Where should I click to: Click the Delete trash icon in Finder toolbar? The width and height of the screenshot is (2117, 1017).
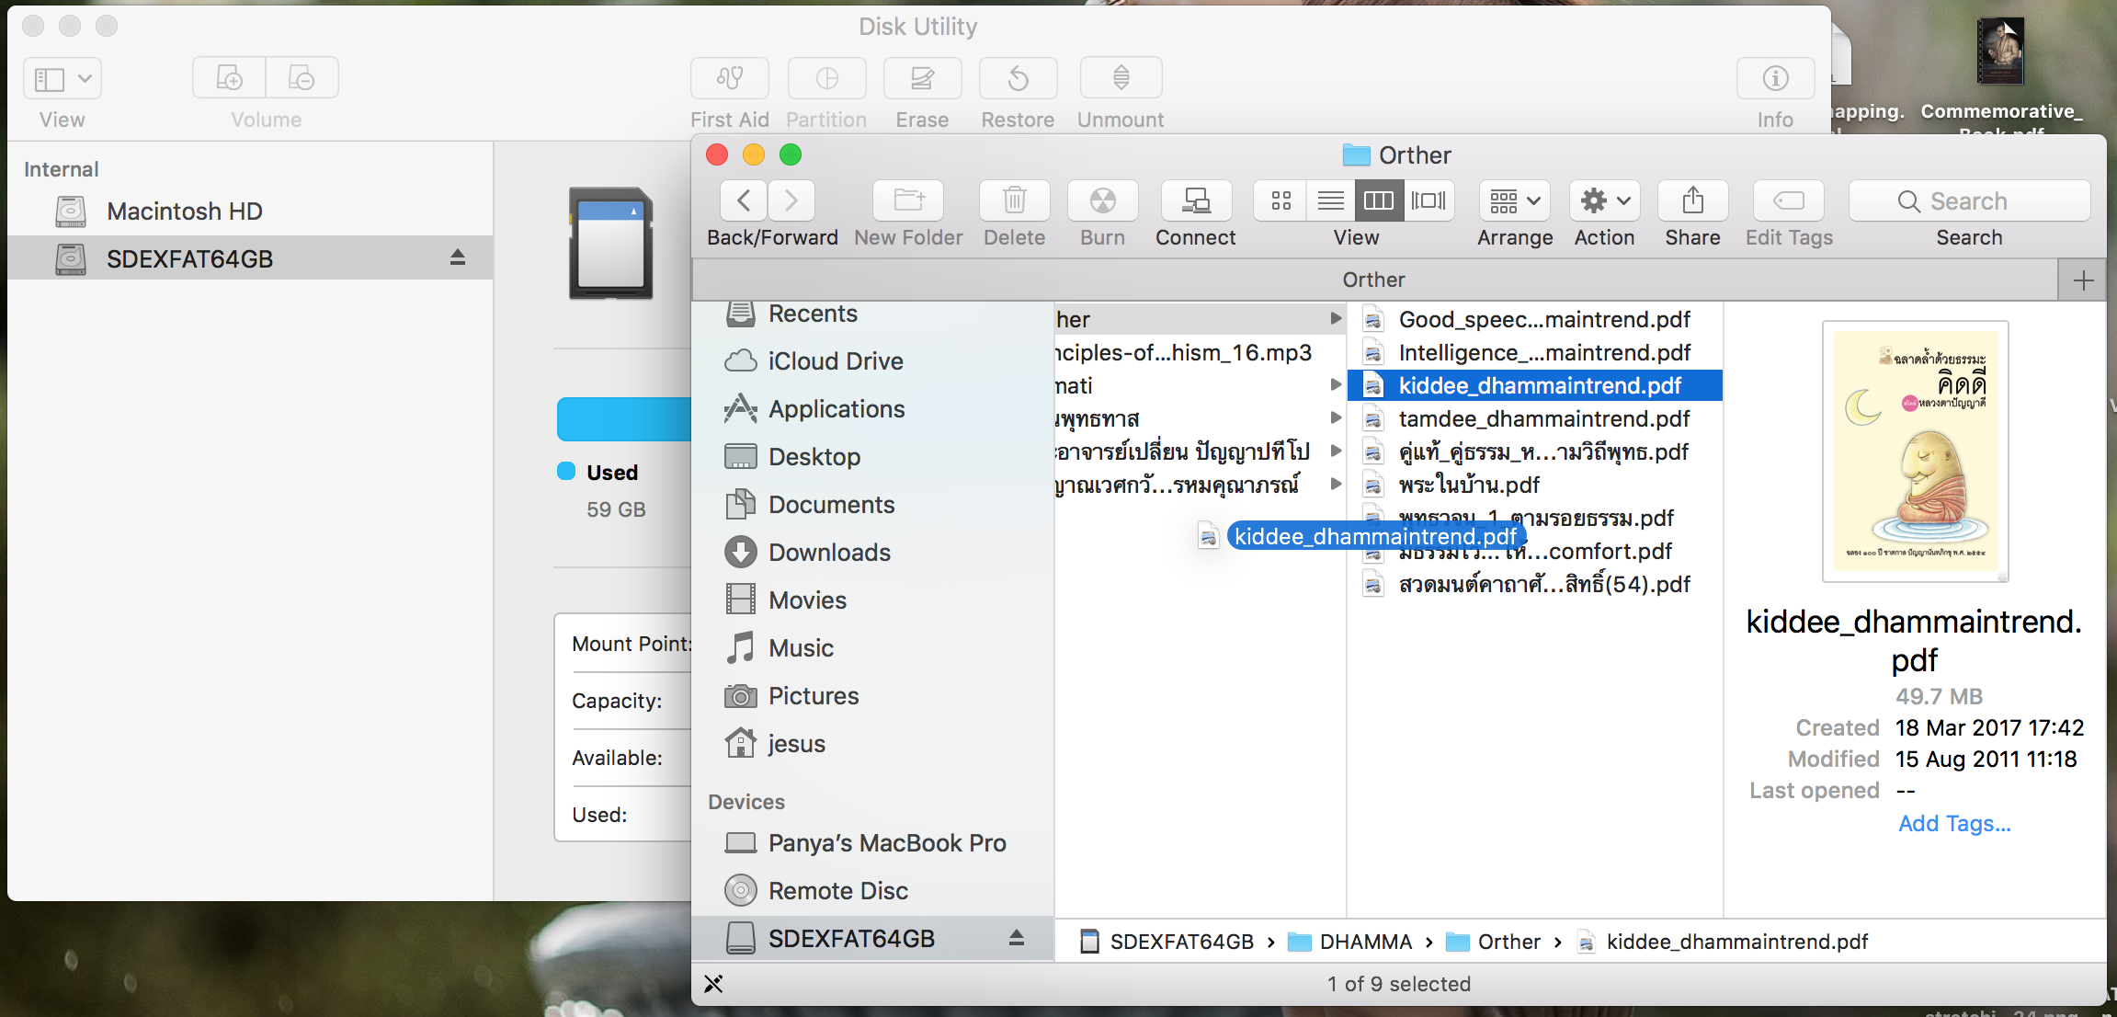point(1014,200)
